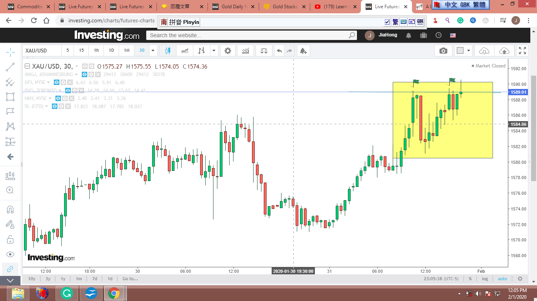Zoom chart range to 10y
Screen dimensions: 537x301
coord(32,279)
